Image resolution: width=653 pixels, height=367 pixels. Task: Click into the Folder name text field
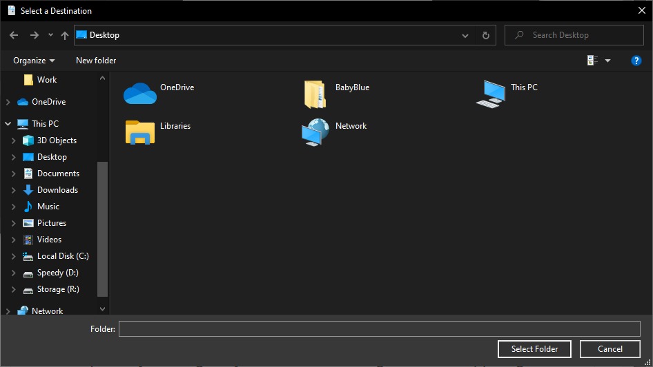click(379, 329)
